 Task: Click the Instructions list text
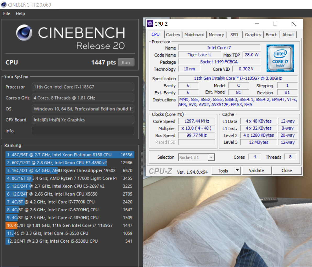point(238,102)
